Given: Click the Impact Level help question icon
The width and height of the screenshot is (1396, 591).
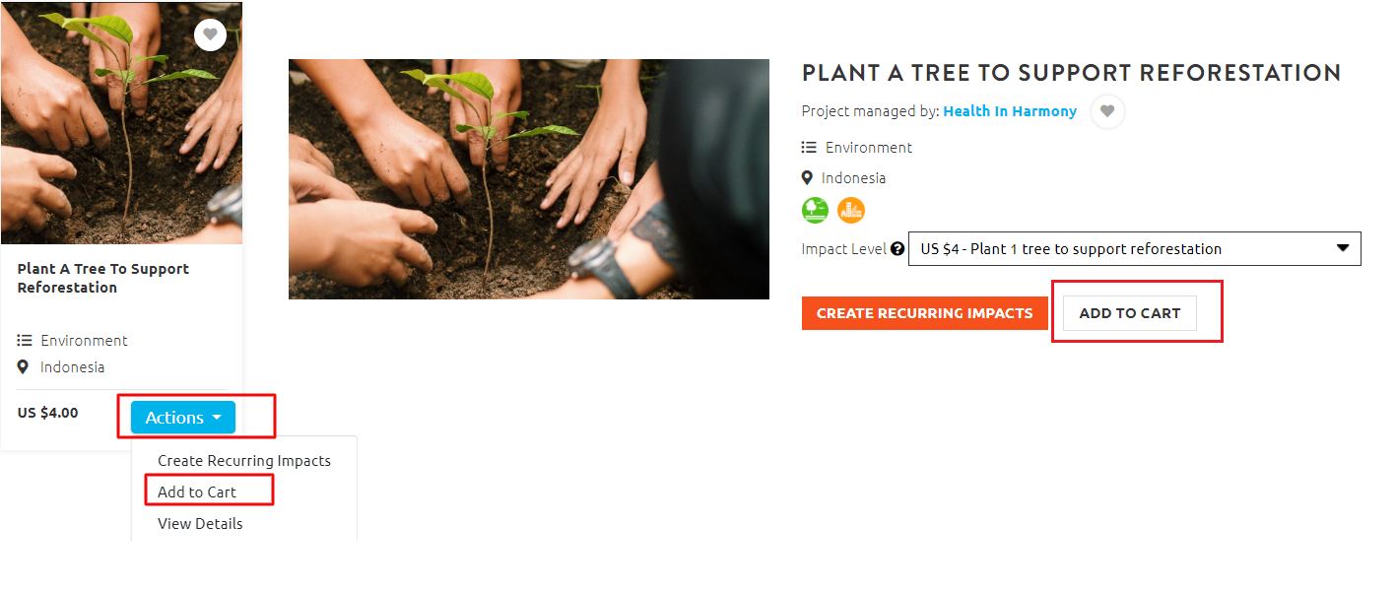Looking at the screenshot, I should [897, 249].
